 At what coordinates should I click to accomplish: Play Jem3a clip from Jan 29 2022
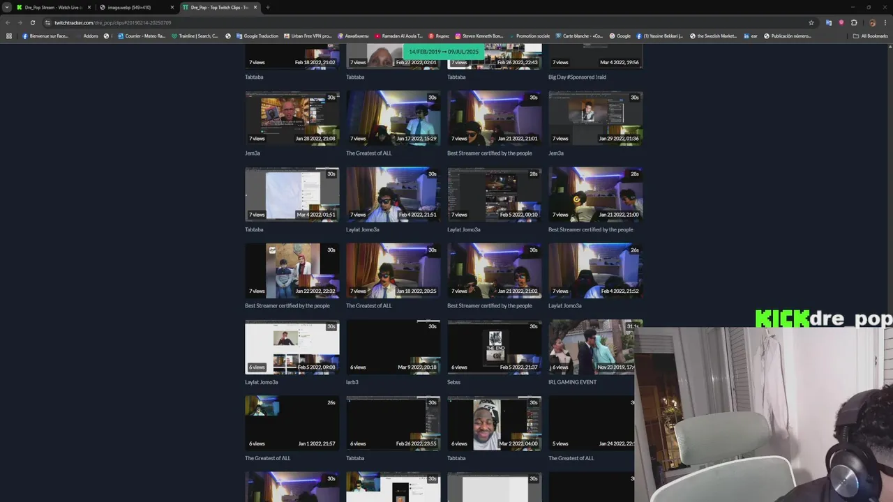point(596,118)
